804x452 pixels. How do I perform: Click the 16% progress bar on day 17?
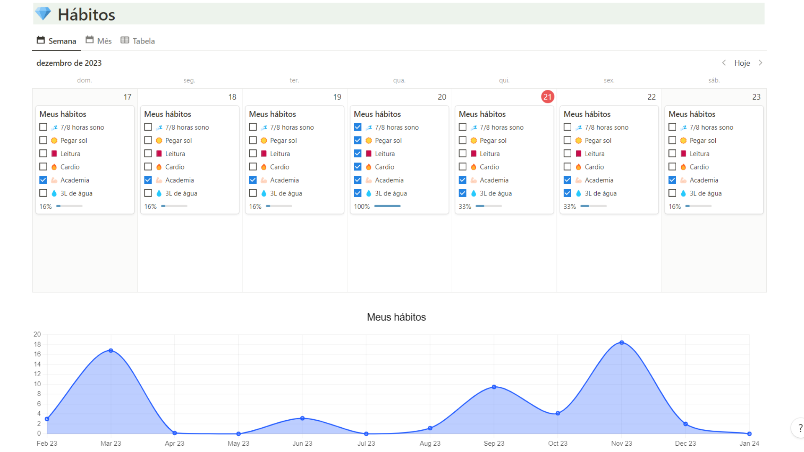69,206
